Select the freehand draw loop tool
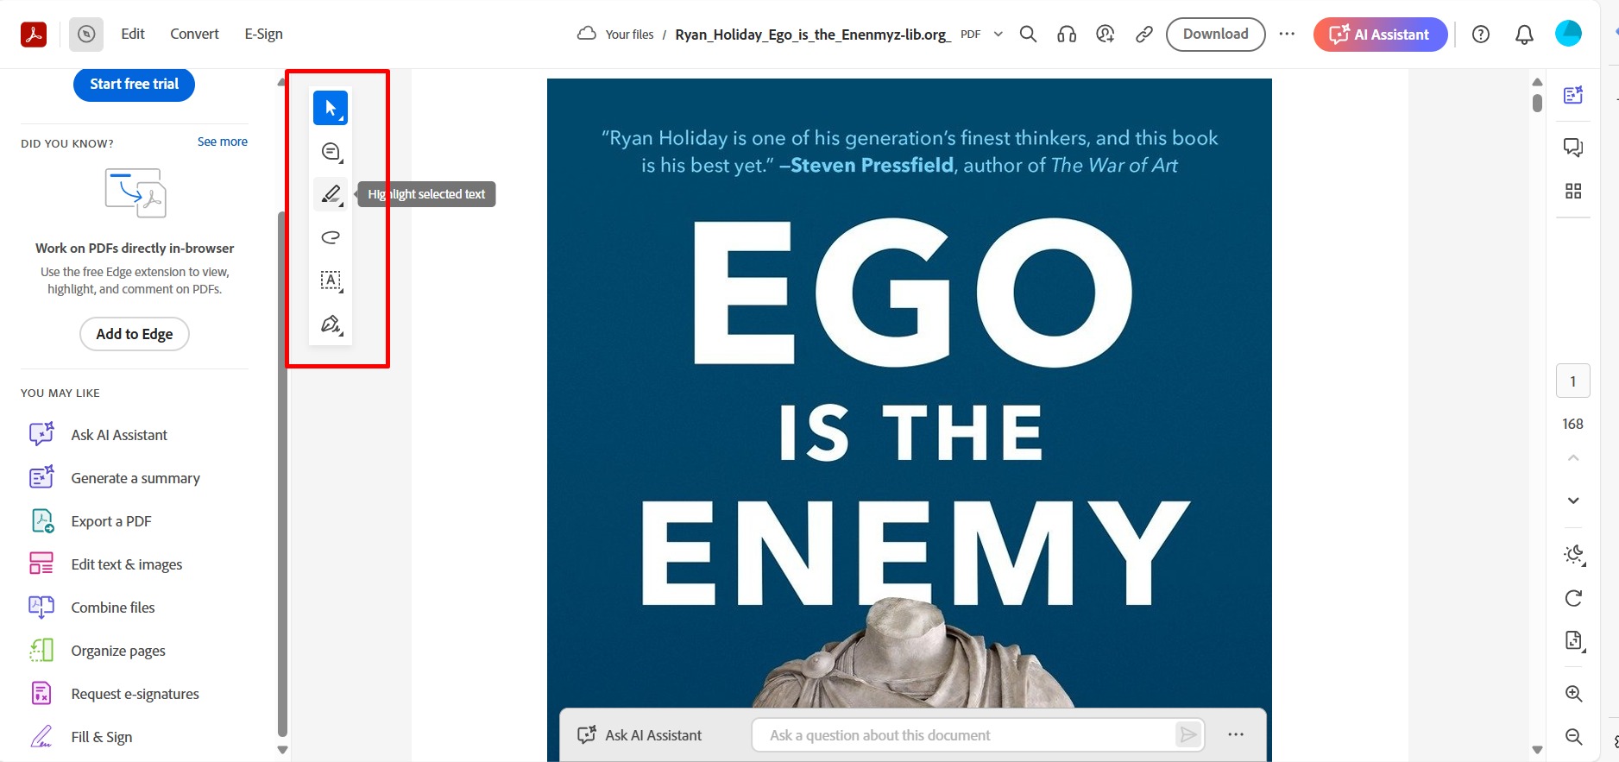 tap(331, 237)
